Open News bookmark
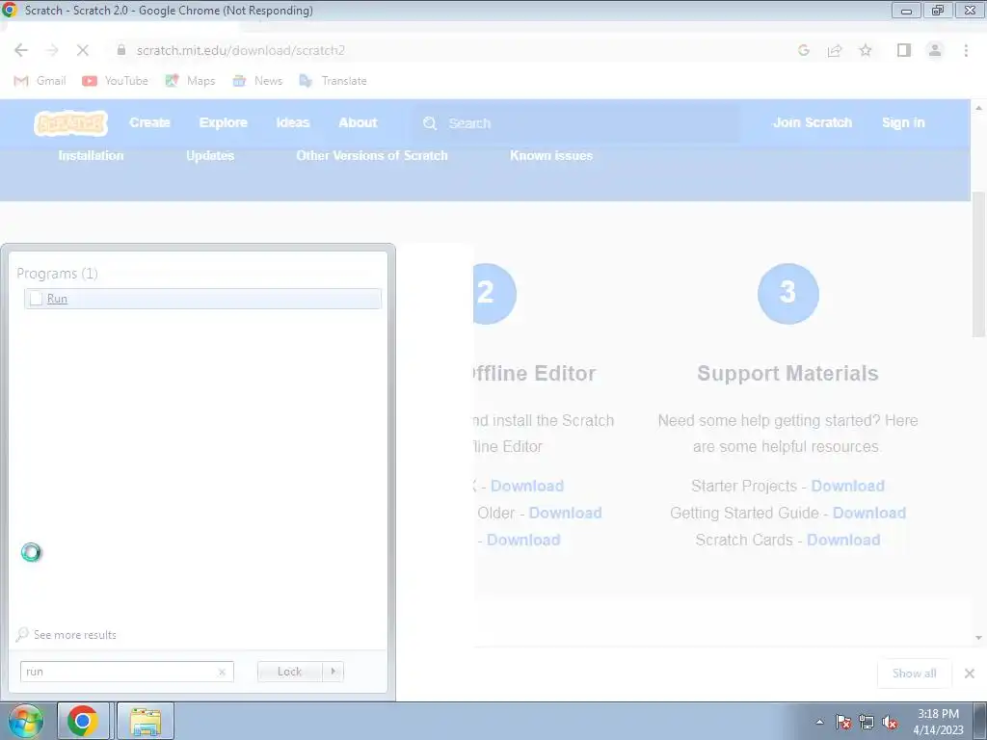987x740 pixels. coord(257,81)
